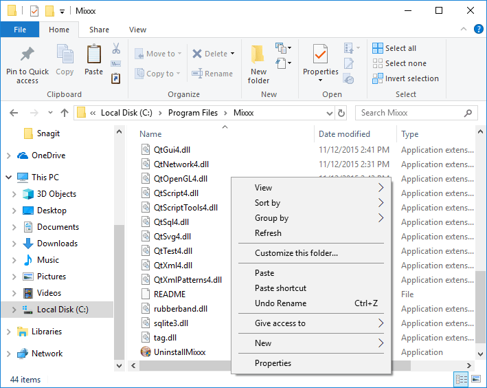Click the Copy icon in Clipboard group
Image resolution: width=487 pixels, height=388 pixels.
pos(65,54)
